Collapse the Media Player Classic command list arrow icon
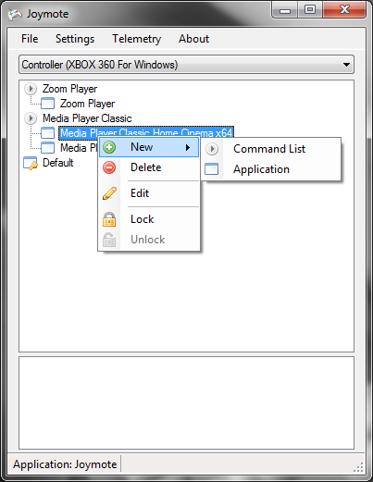 coord(31,118)
